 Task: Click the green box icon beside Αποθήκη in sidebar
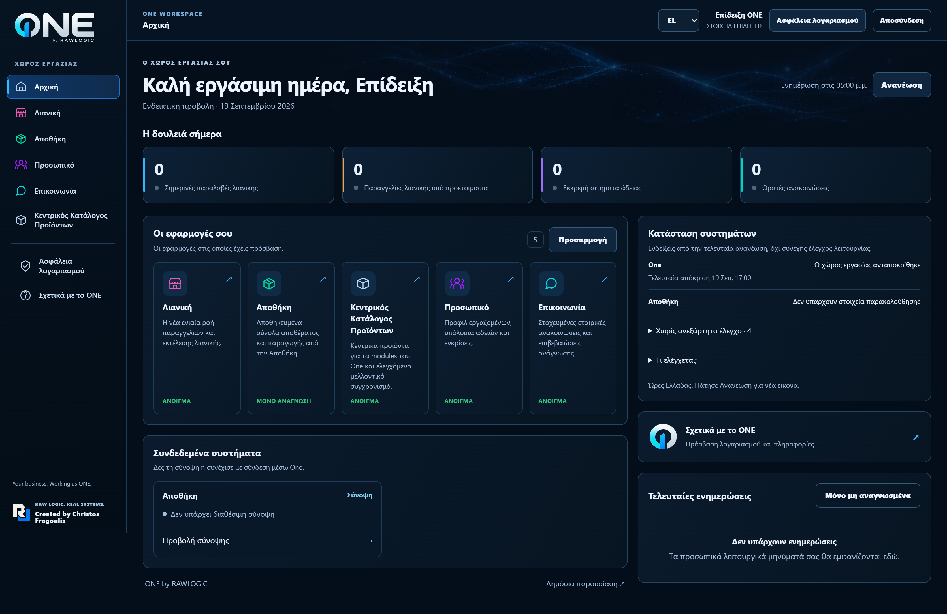[x=21, y=139]
